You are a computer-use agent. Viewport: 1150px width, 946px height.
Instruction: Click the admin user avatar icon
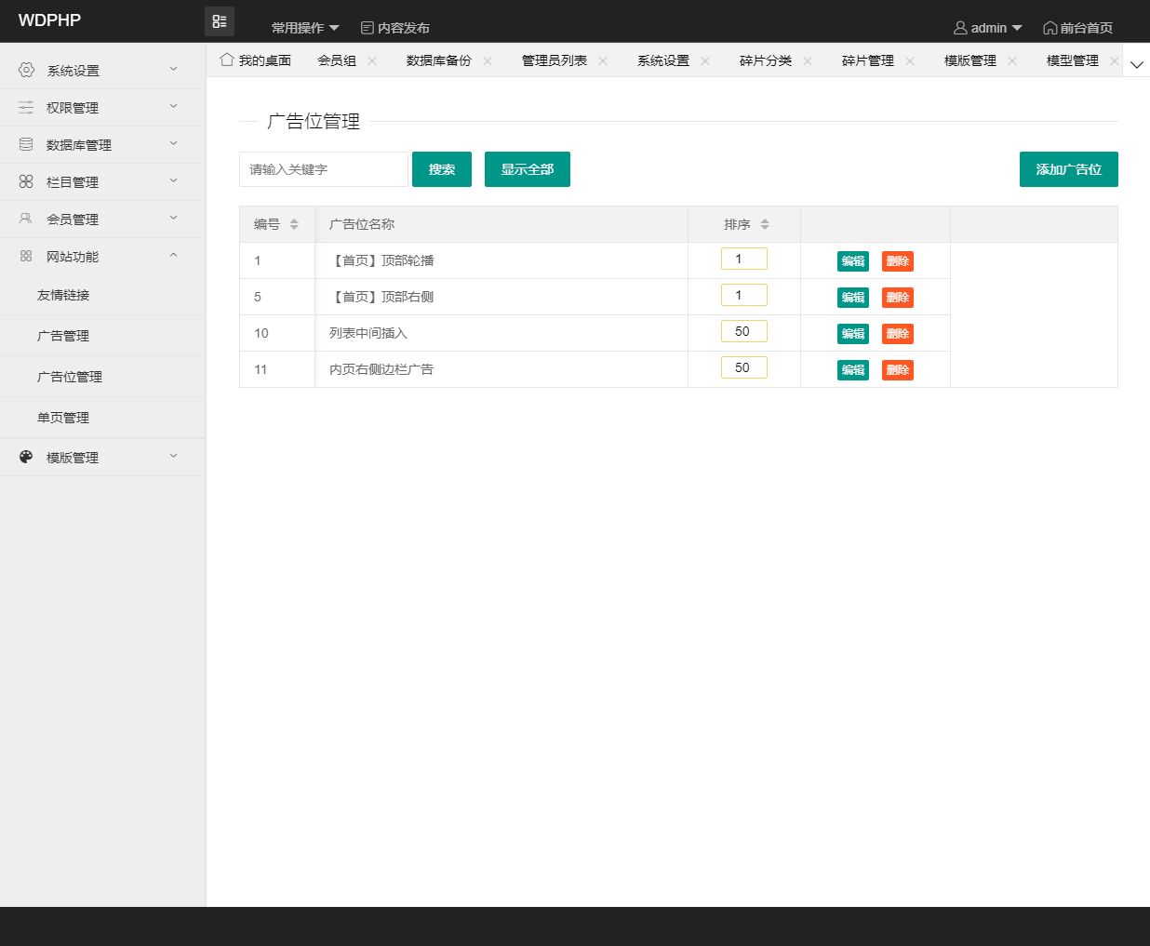(960, 28)
